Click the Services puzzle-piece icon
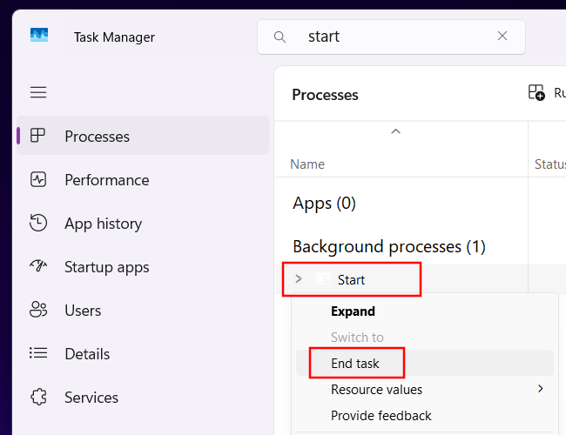 click(38, 397)
